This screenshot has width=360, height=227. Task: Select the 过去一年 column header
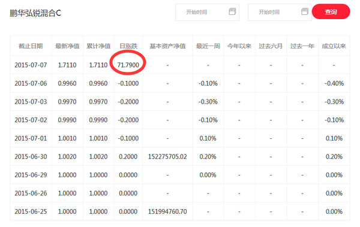[x=302, y=46]
